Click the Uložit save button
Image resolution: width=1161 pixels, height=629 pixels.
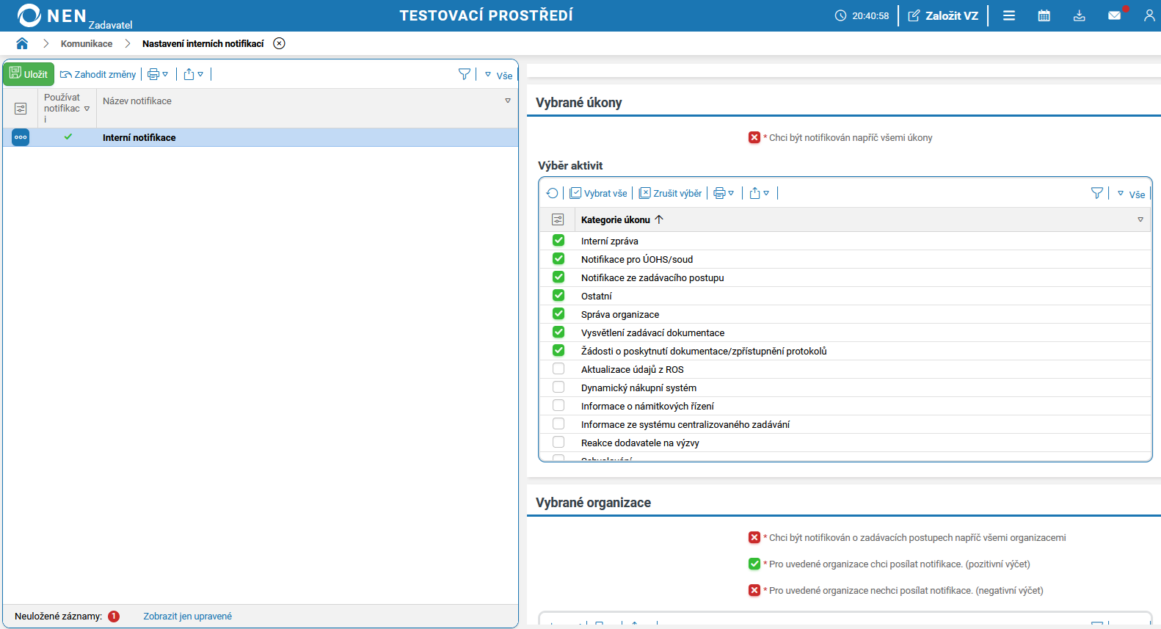(x=29, y=74)
